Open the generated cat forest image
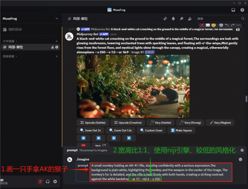This screenshot has width=248, height=189. (133, 86)
